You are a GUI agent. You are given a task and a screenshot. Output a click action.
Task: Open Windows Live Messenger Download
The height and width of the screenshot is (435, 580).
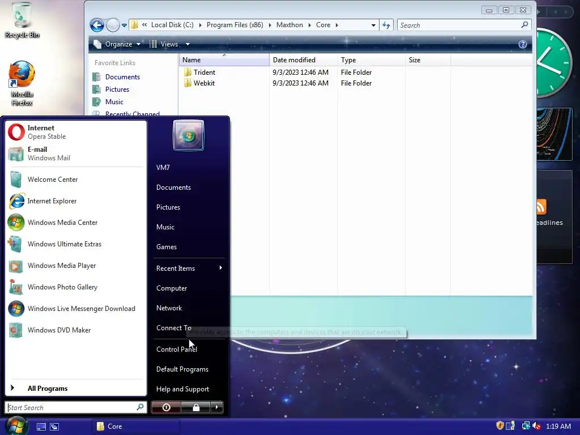click(76, 309)
